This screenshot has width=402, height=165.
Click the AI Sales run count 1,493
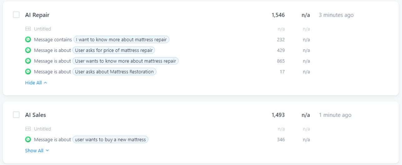click(278, 115)
